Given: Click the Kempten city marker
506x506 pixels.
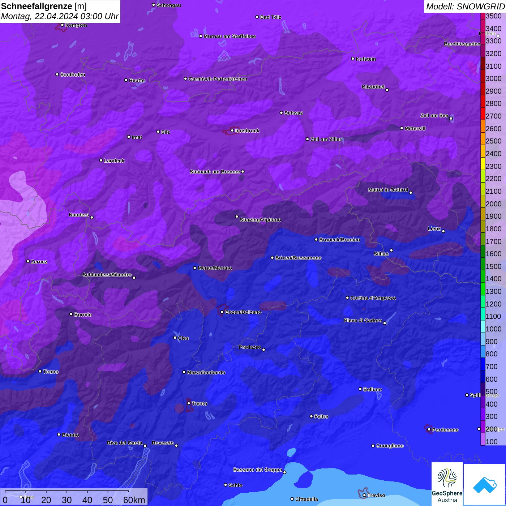Looking at the screenshot, I should click(x=63, y=25).
